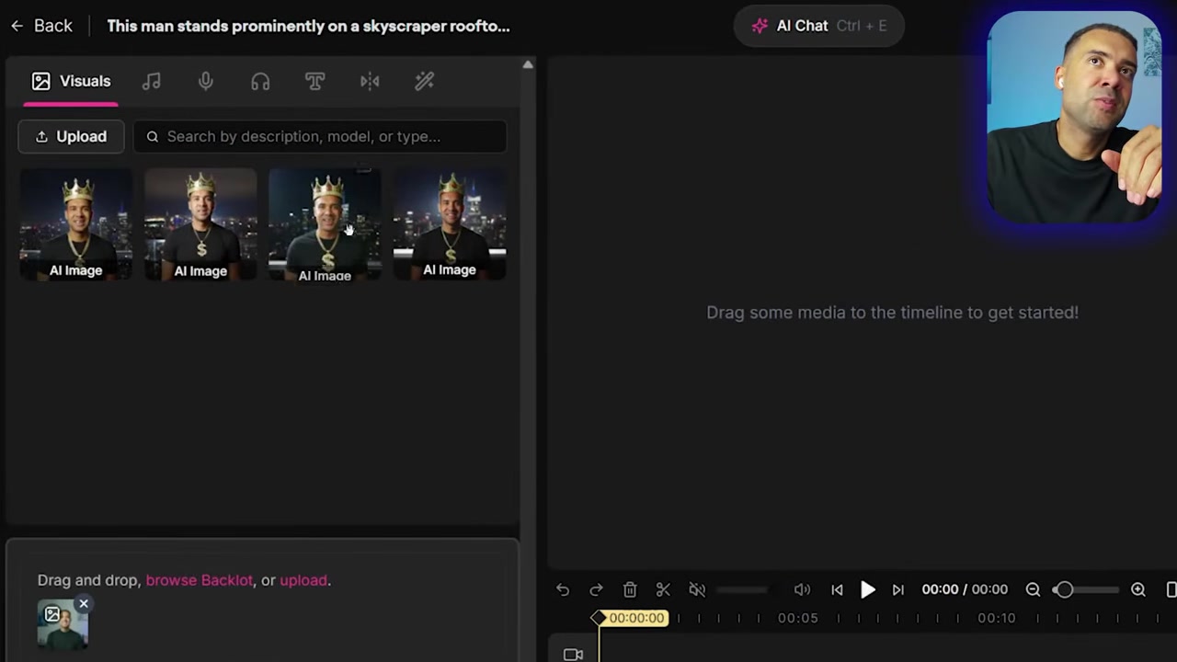Click the AI Chat sparkle icon
Viewport: 1177px width, 662px height.
(760, 26)
